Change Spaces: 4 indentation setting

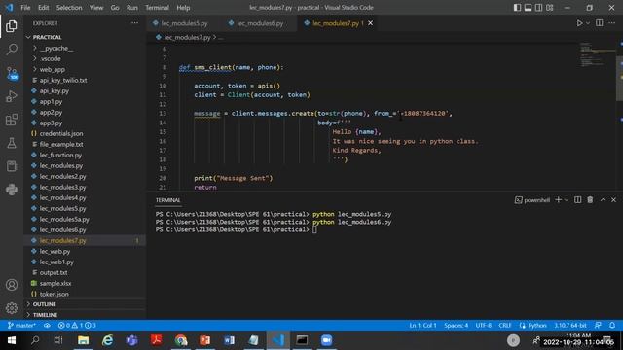coord(457,326)
